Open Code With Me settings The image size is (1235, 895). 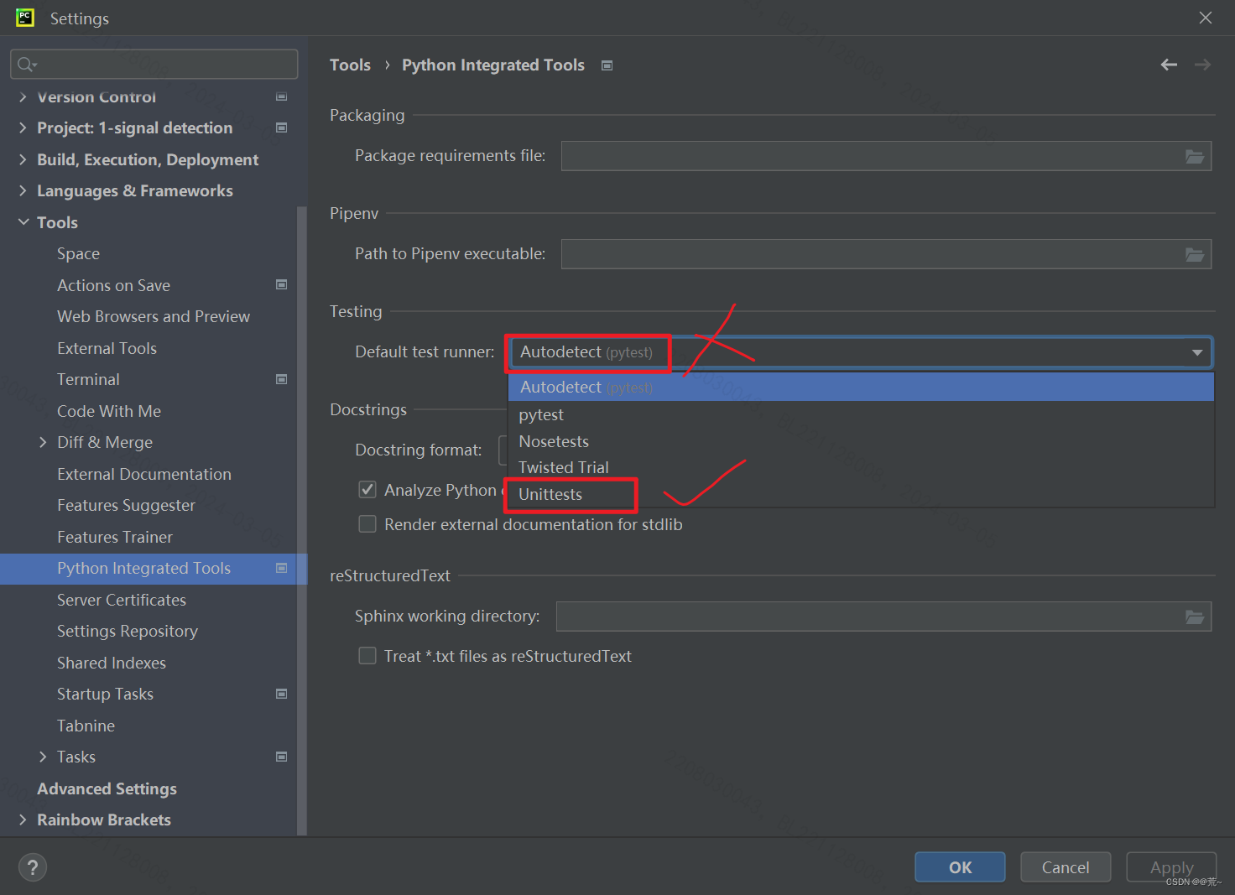point(109,411)
